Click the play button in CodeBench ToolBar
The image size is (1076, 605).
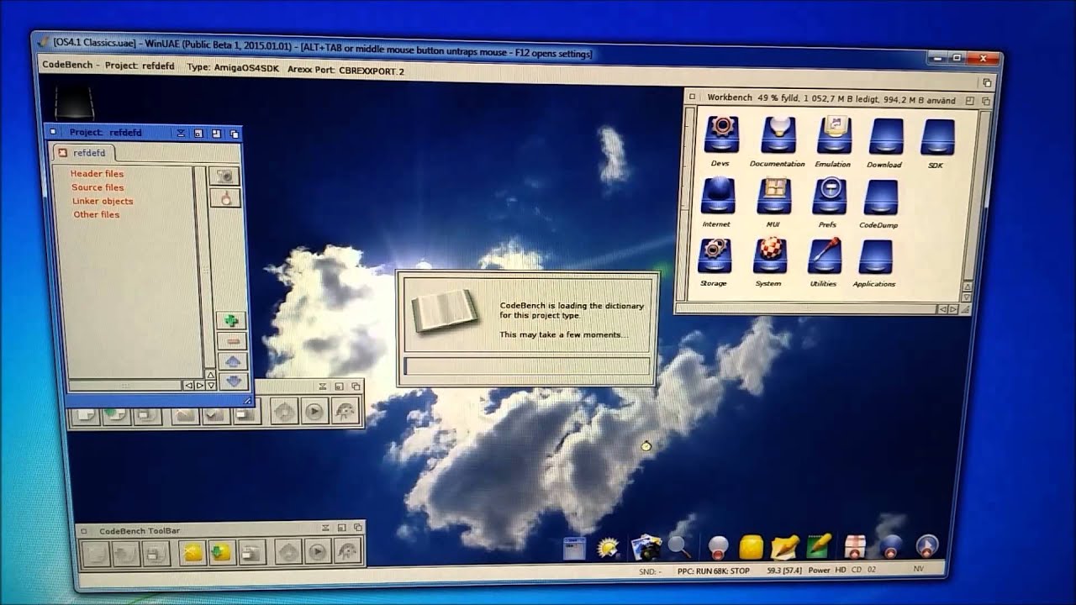[x=317, y=552]
